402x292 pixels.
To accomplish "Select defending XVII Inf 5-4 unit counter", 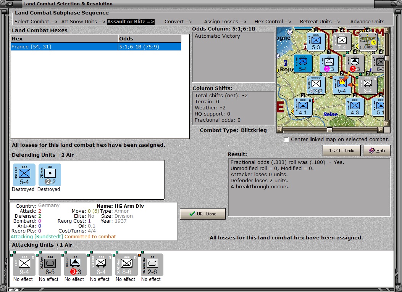I will click(x=24, y=175).
